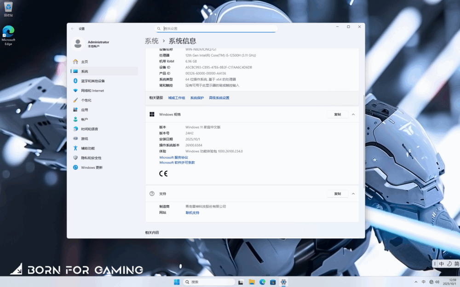Open 应用 settings in the sidebar

[84, 110]
